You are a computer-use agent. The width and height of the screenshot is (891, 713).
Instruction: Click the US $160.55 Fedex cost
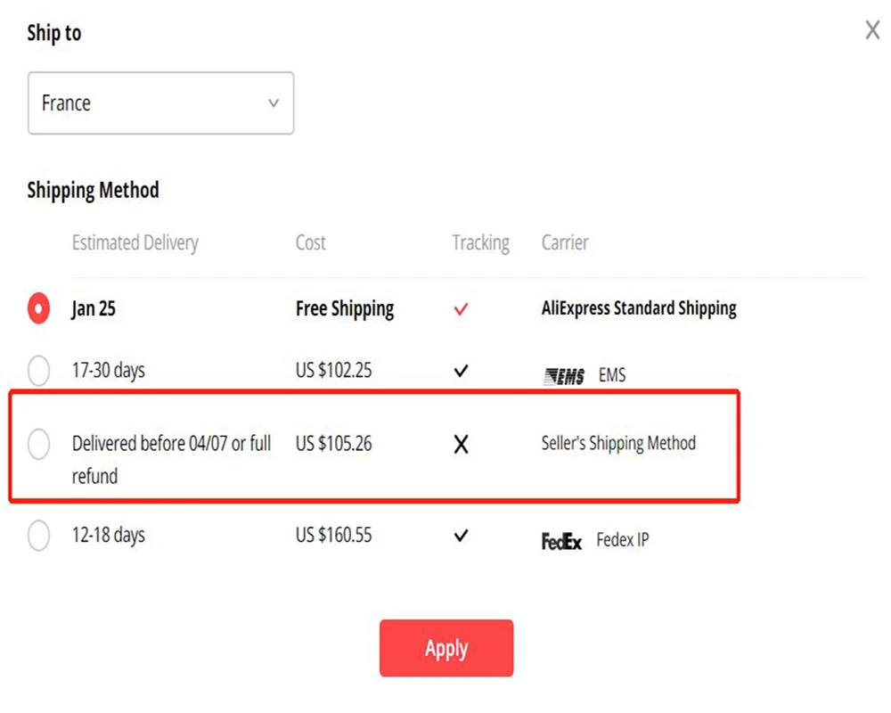pos(333,536)
